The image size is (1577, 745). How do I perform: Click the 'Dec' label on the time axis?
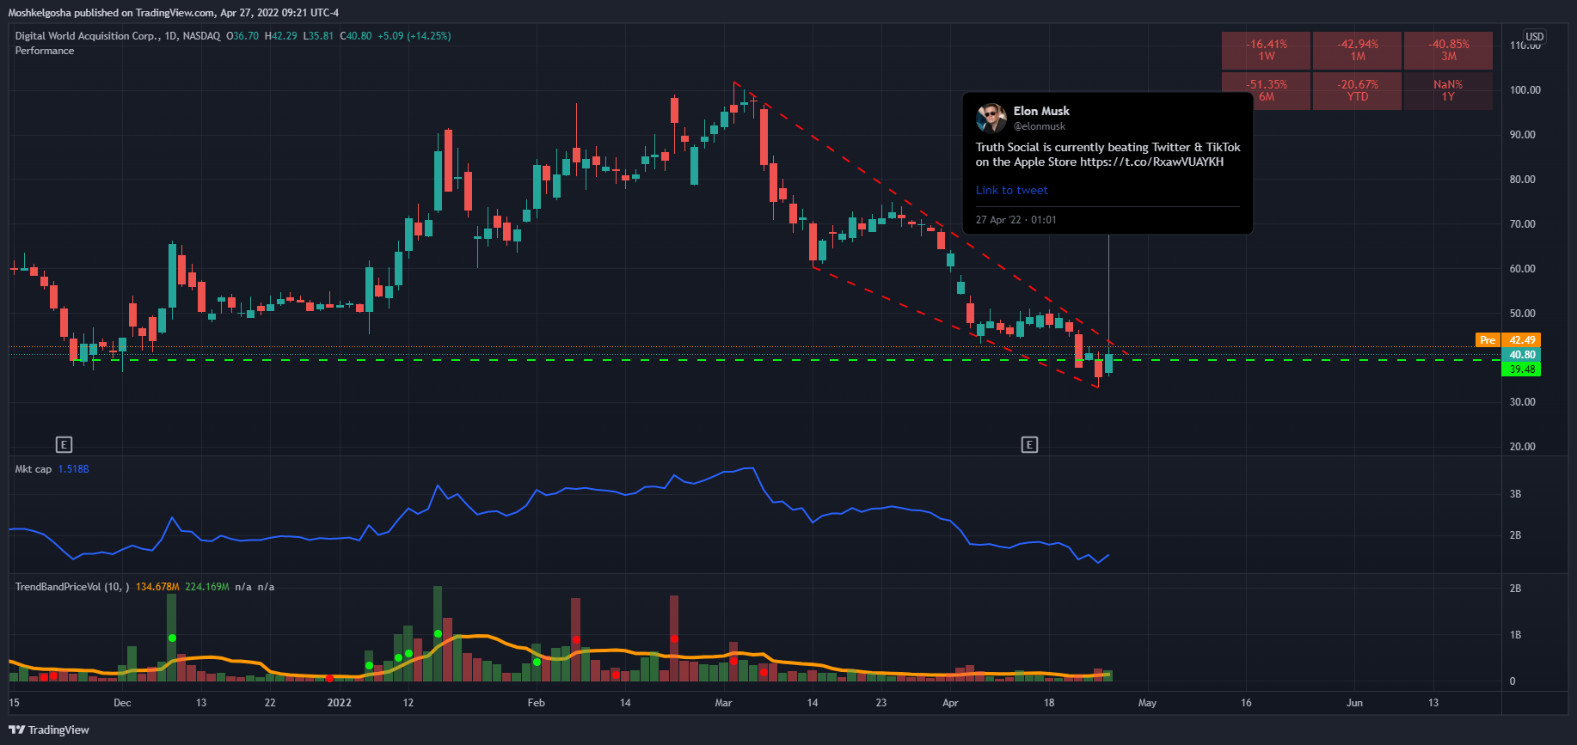tap(122, 703)
